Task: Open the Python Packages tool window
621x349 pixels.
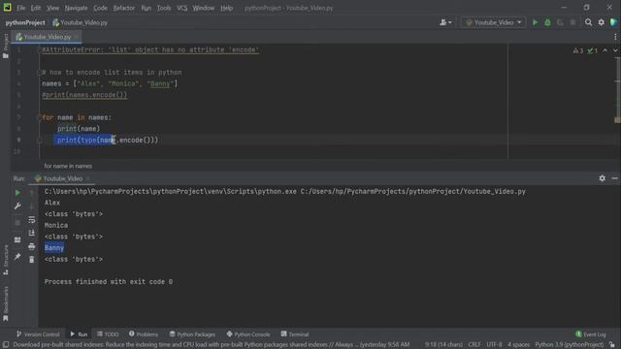Action: [x=192, y=334]
